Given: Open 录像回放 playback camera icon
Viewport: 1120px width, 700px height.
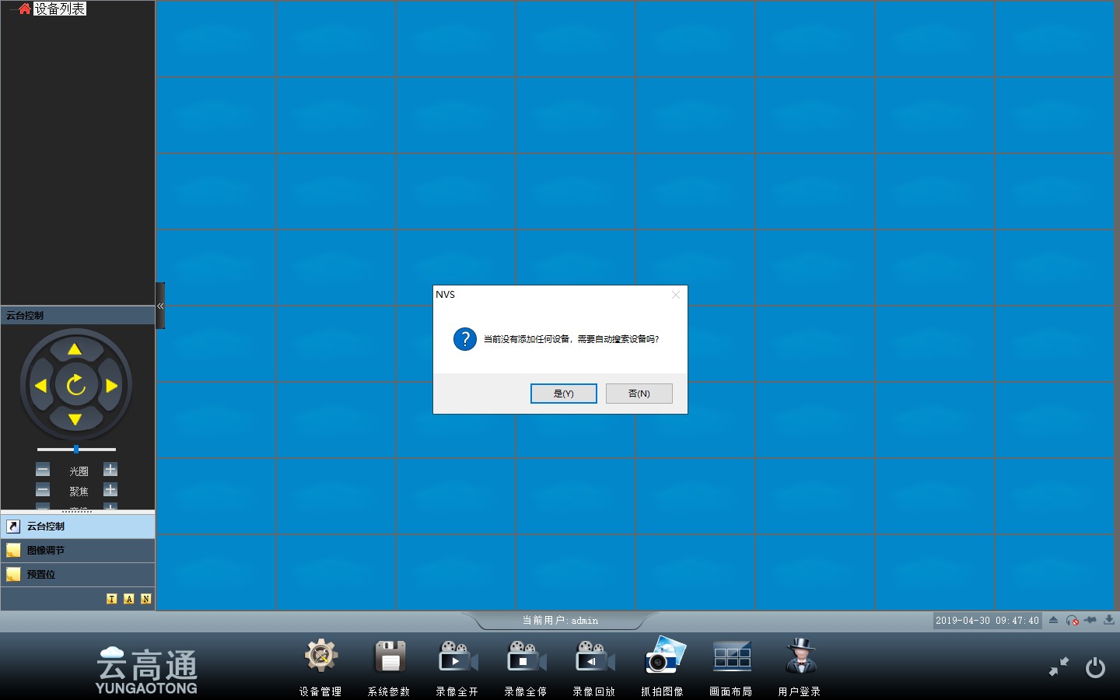Looking at the screenshot, I should pos(594,657).
